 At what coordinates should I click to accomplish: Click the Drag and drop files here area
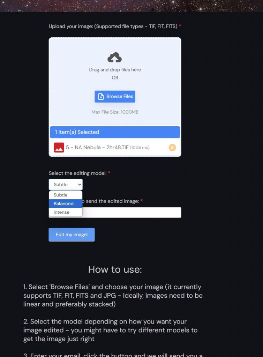[x=115, y=70]
